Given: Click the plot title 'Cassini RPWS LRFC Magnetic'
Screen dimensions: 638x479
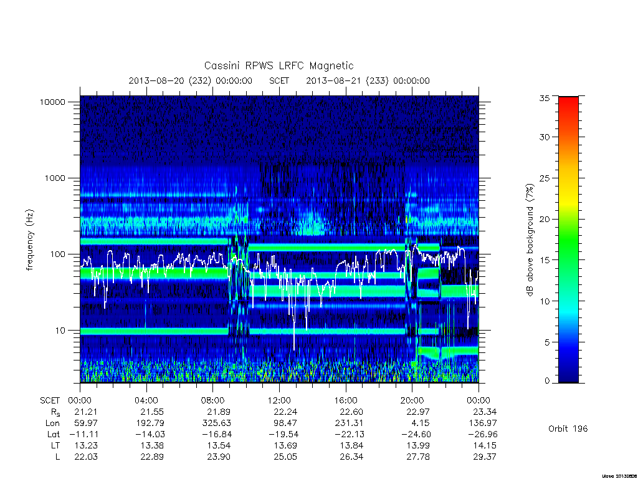Looking at the screenshot, I should 279,65.
